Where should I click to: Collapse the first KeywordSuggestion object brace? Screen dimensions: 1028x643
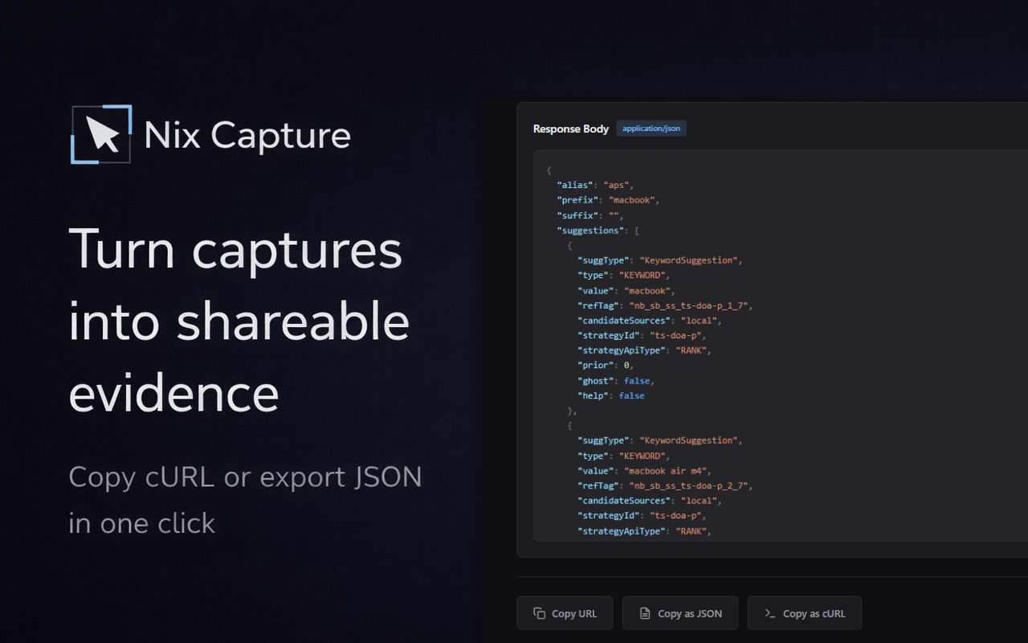point(569,245)
